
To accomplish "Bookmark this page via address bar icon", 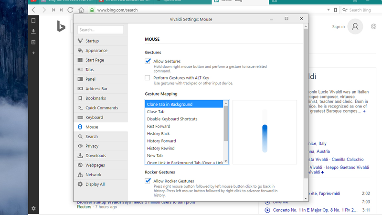I will [x=336, y=10].
